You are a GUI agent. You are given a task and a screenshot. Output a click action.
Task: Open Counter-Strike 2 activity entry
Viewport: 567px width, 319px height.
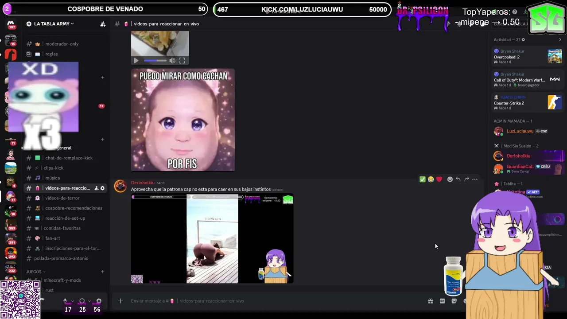(x=528, y=102)
